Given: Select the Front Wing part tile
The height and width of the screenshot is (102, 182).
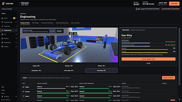Looking at the screenshot, I should (69, 71).
